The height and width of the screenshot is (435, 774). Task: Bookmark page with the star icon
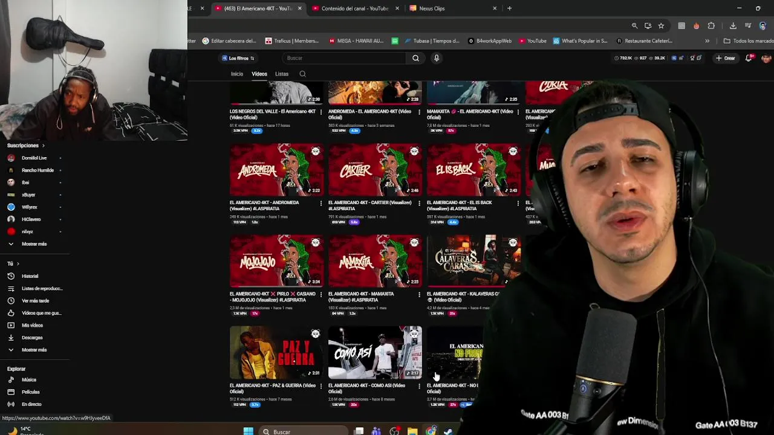pyautogui.click(x=661, y=26)
